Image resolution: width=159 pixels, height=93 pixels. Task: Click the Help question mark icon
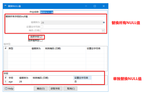point(6,88)
